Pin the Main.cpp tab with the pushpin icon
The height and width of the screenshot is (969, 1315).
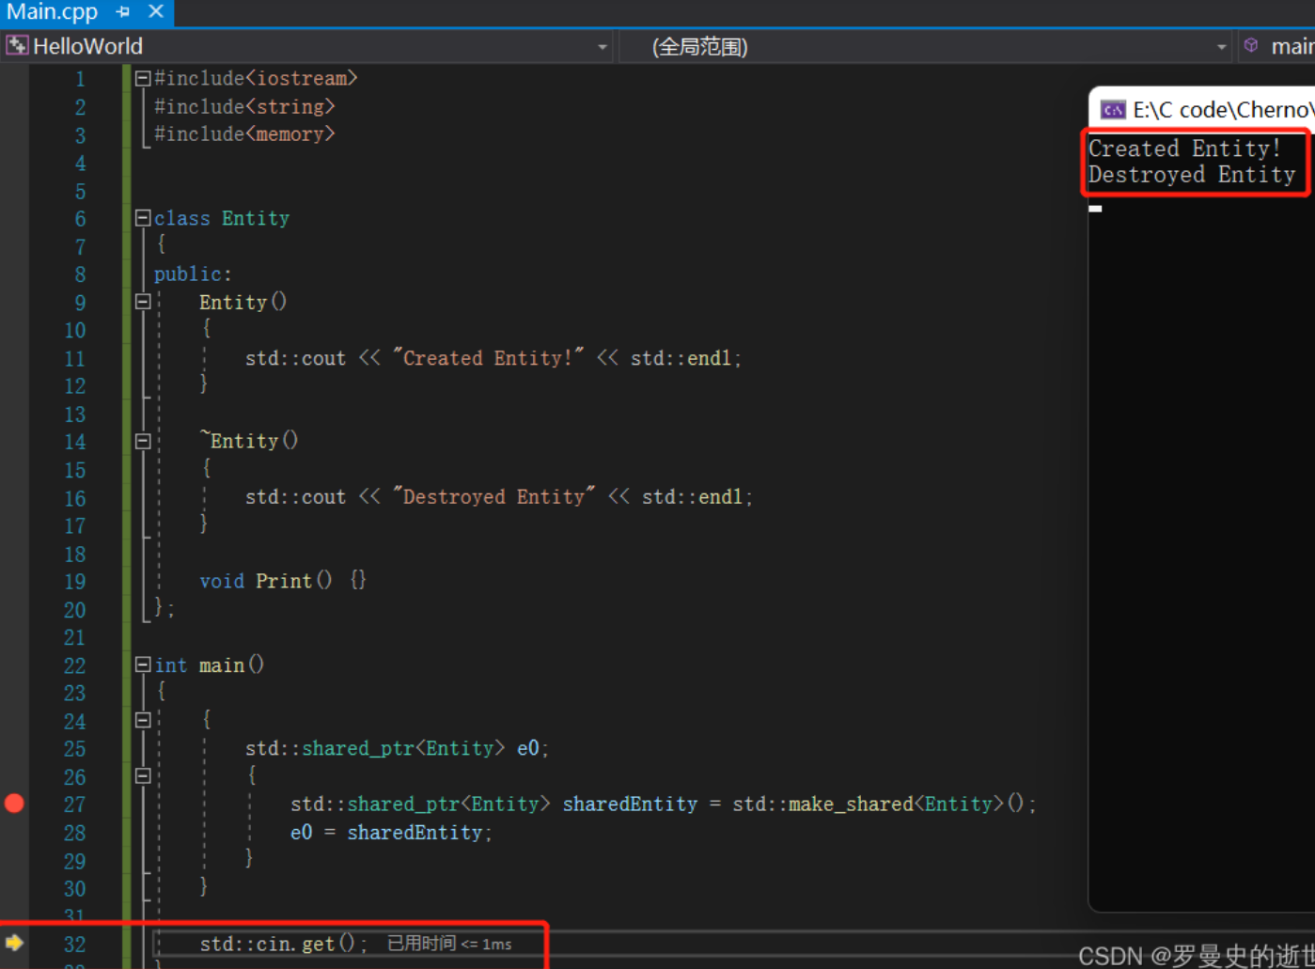123,12
